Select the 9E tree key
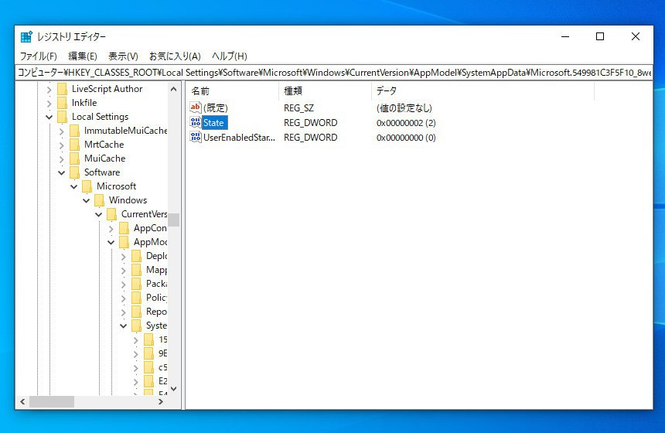The height and width of the screenshot is (433, 665). pos(163,353)
